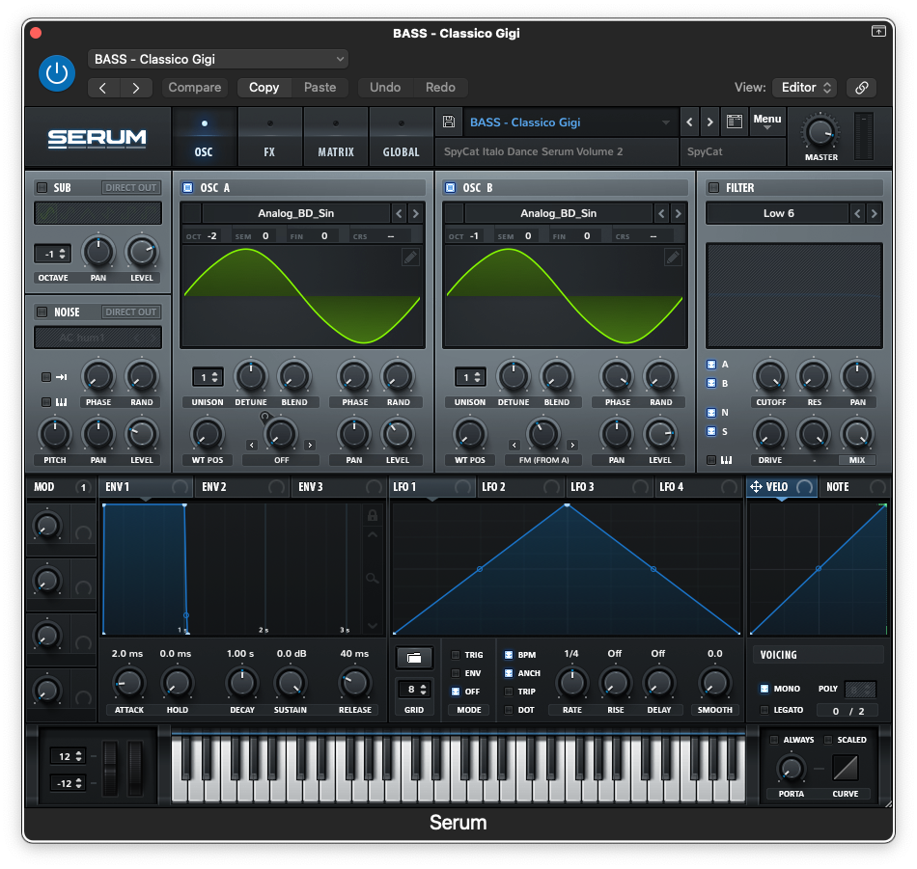
Task: Open the Serum Menu dropdown
Action: point(767,122)
